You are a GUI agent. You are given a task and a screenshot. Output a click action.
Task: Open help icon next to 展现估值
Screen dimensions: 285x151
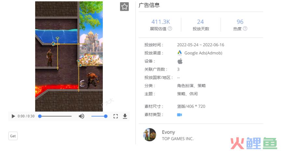[x=170, y=29]
